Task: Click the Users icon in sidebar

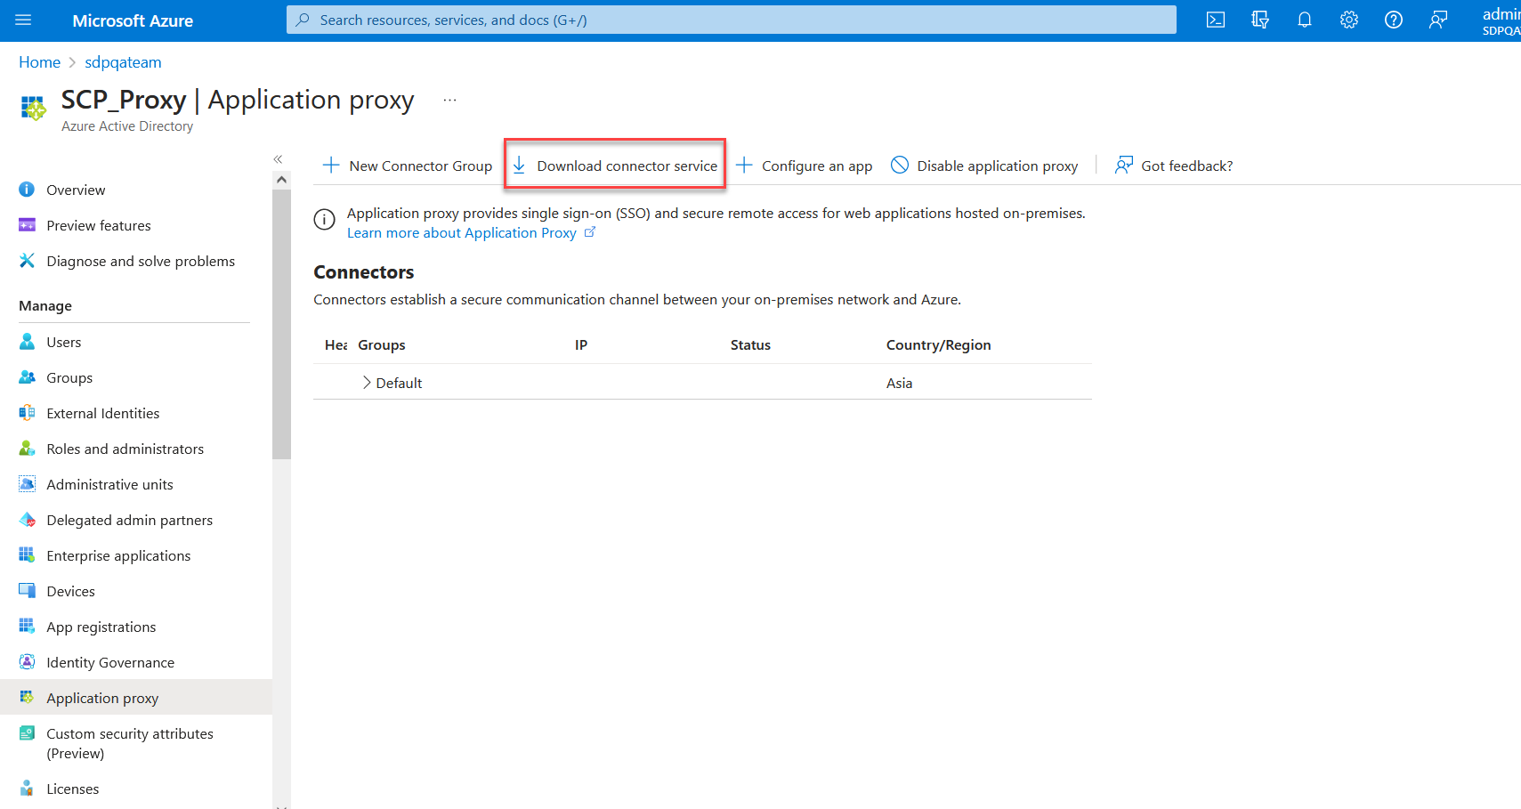Action: [x=27, y=342]
